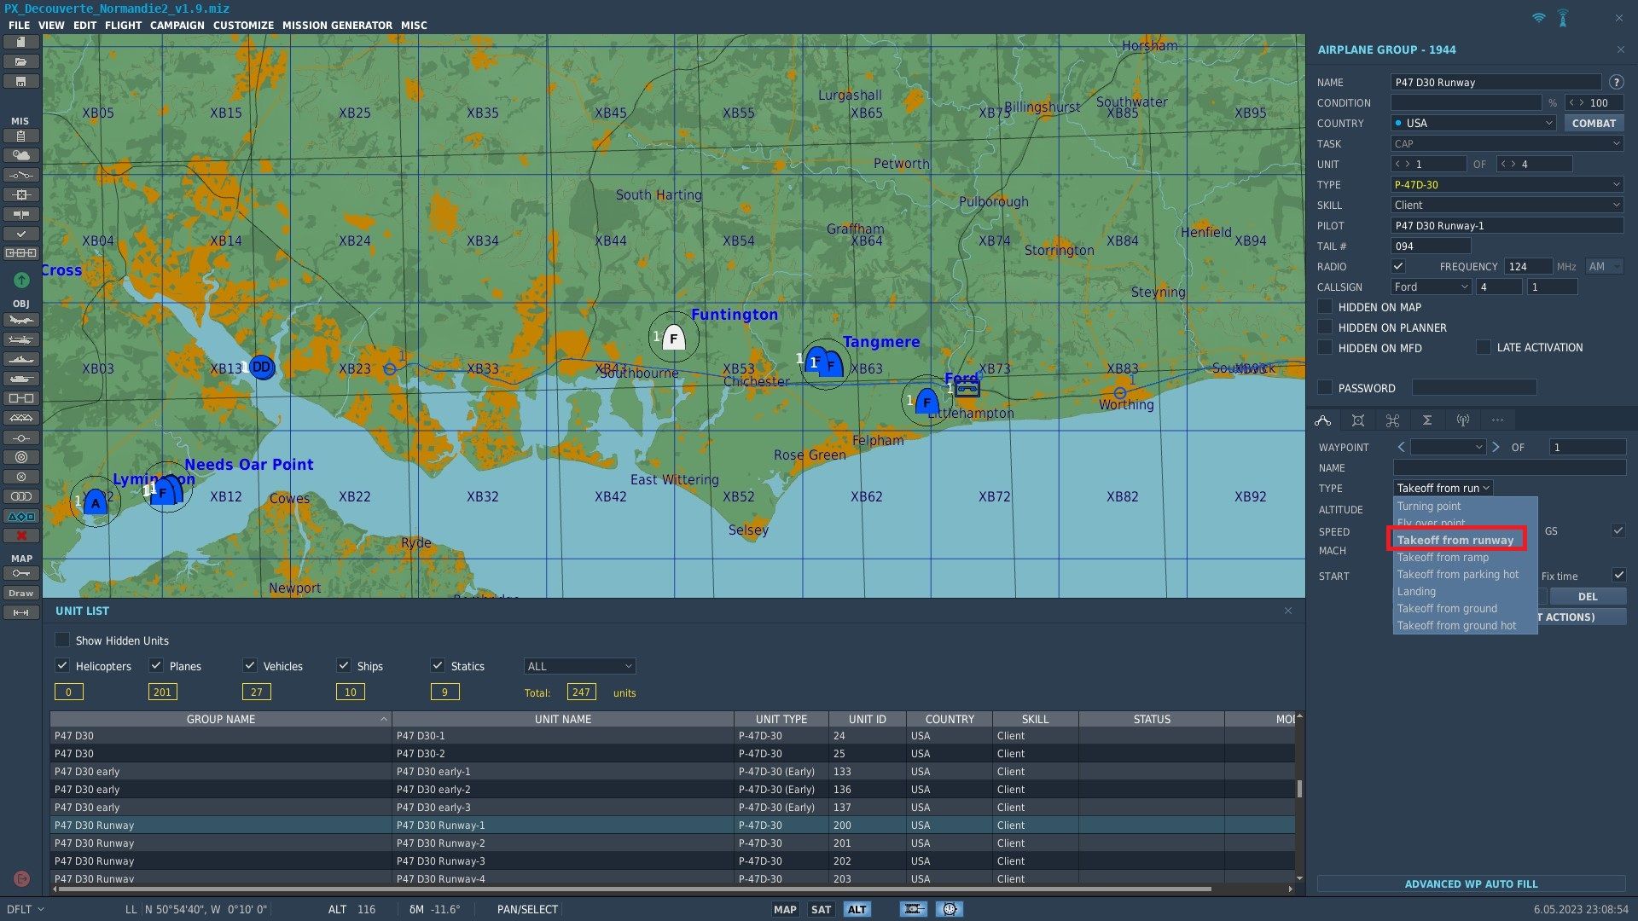The height and width of the screenshot is (921, 1638).
Task: Toggle Show Hidden Units checkbox
Action: pyautogui.click(x=62, y=640)
